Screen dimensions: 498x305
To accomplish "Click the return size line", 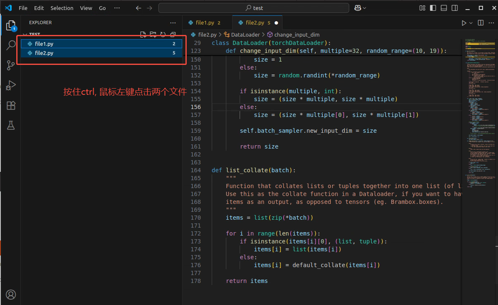I will point(259,146).
